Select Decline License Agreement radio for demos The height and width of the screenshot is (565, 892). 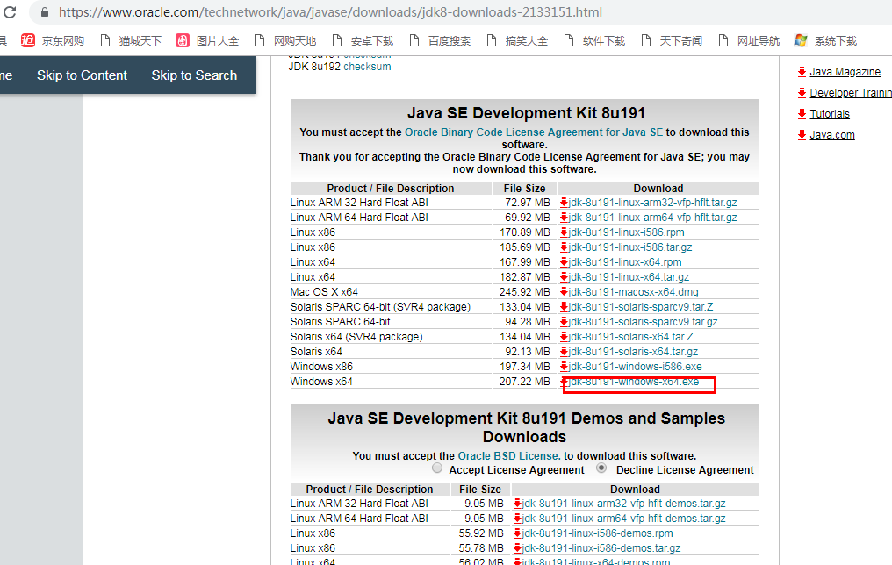[x=601, y=468]
